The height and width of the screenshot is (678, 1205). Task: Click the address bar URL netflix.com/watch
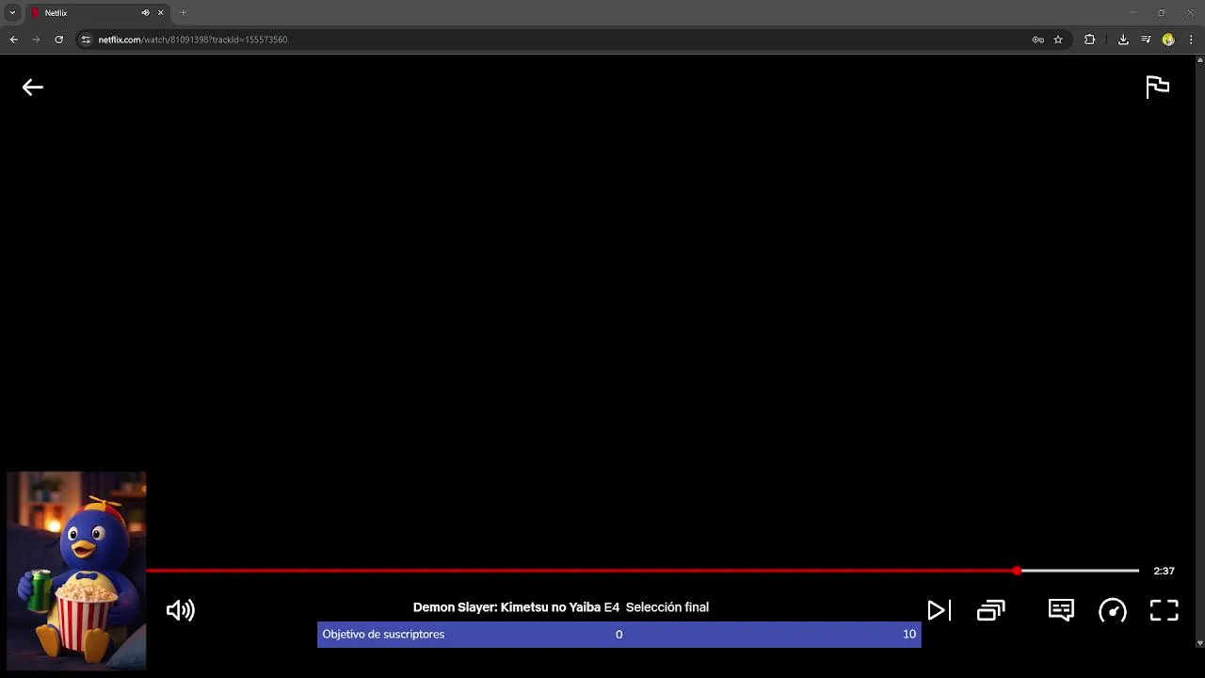(193, 40)
